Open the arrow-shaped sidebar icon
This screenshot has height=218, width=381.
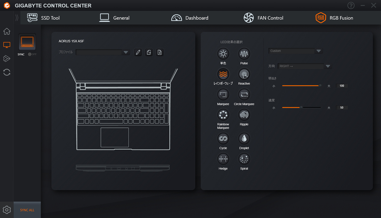(x=7, y=58)
